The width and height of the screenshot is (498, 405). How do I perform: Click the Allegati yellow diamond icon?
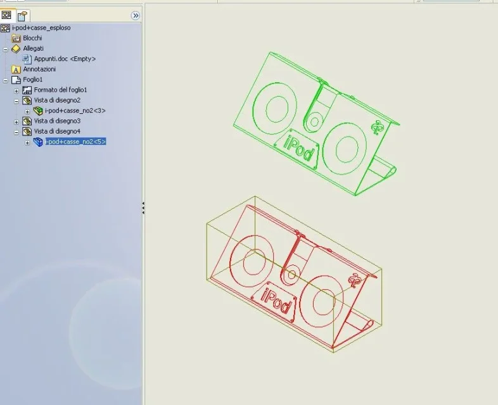16,49
